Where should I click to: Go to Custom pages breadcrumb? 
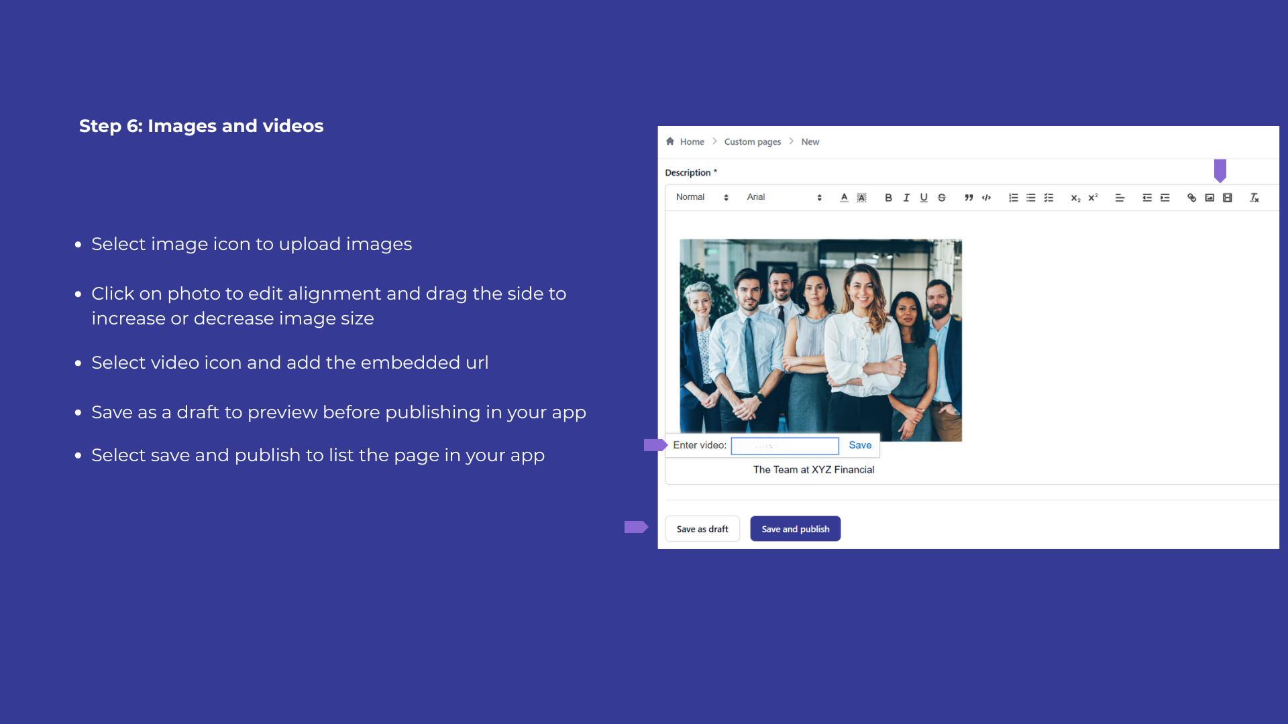pos(752,141)
